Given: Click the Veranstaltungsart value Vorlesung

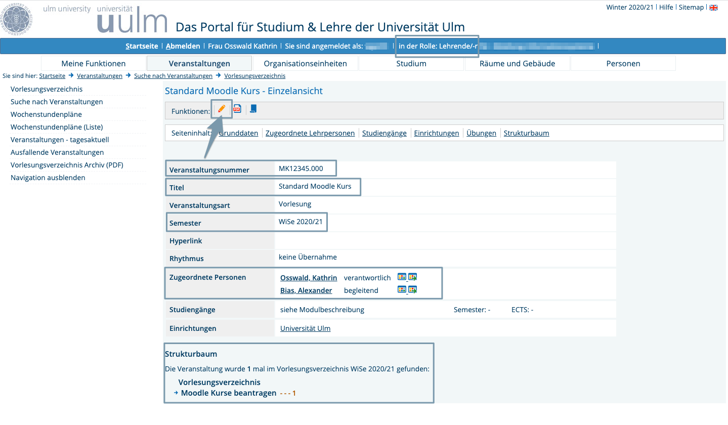Looking at the screenshot, I should (295, 204).
